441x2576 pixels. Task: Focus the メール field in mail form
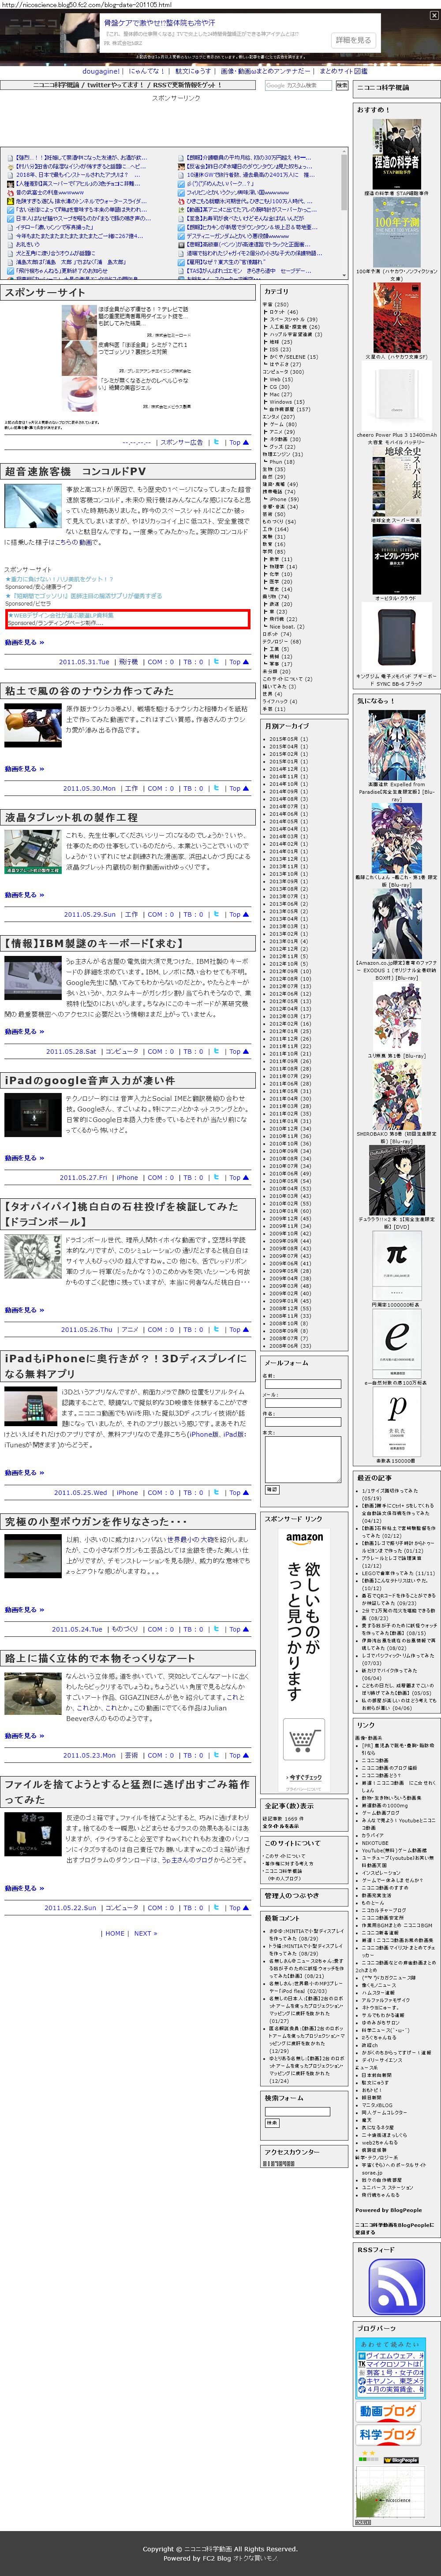tap(302, 1403)
